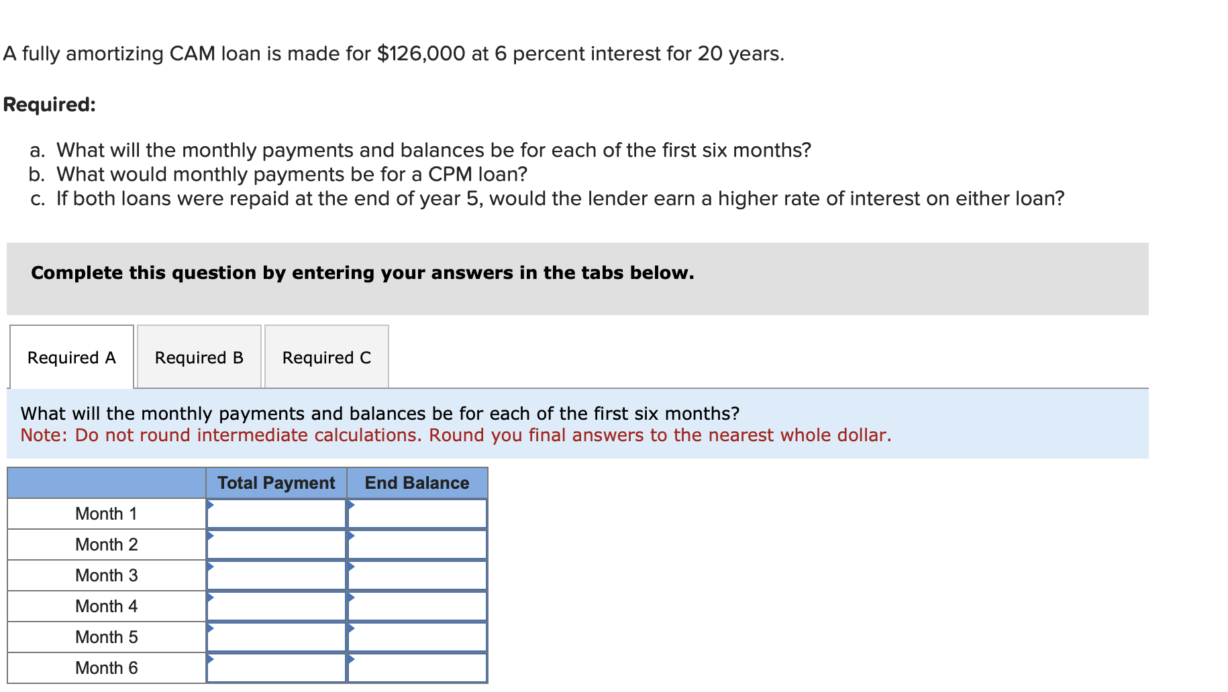
Task: Switch to the Required C tab
Action: 326,357
